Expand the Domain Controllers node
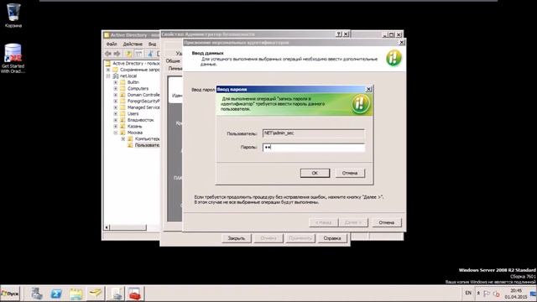Viewport: 537px width, 302px height. click(116, 95)
